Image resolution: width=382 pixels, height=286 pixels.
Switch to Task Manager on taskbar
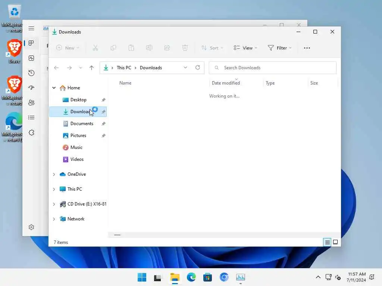(241, 277)
